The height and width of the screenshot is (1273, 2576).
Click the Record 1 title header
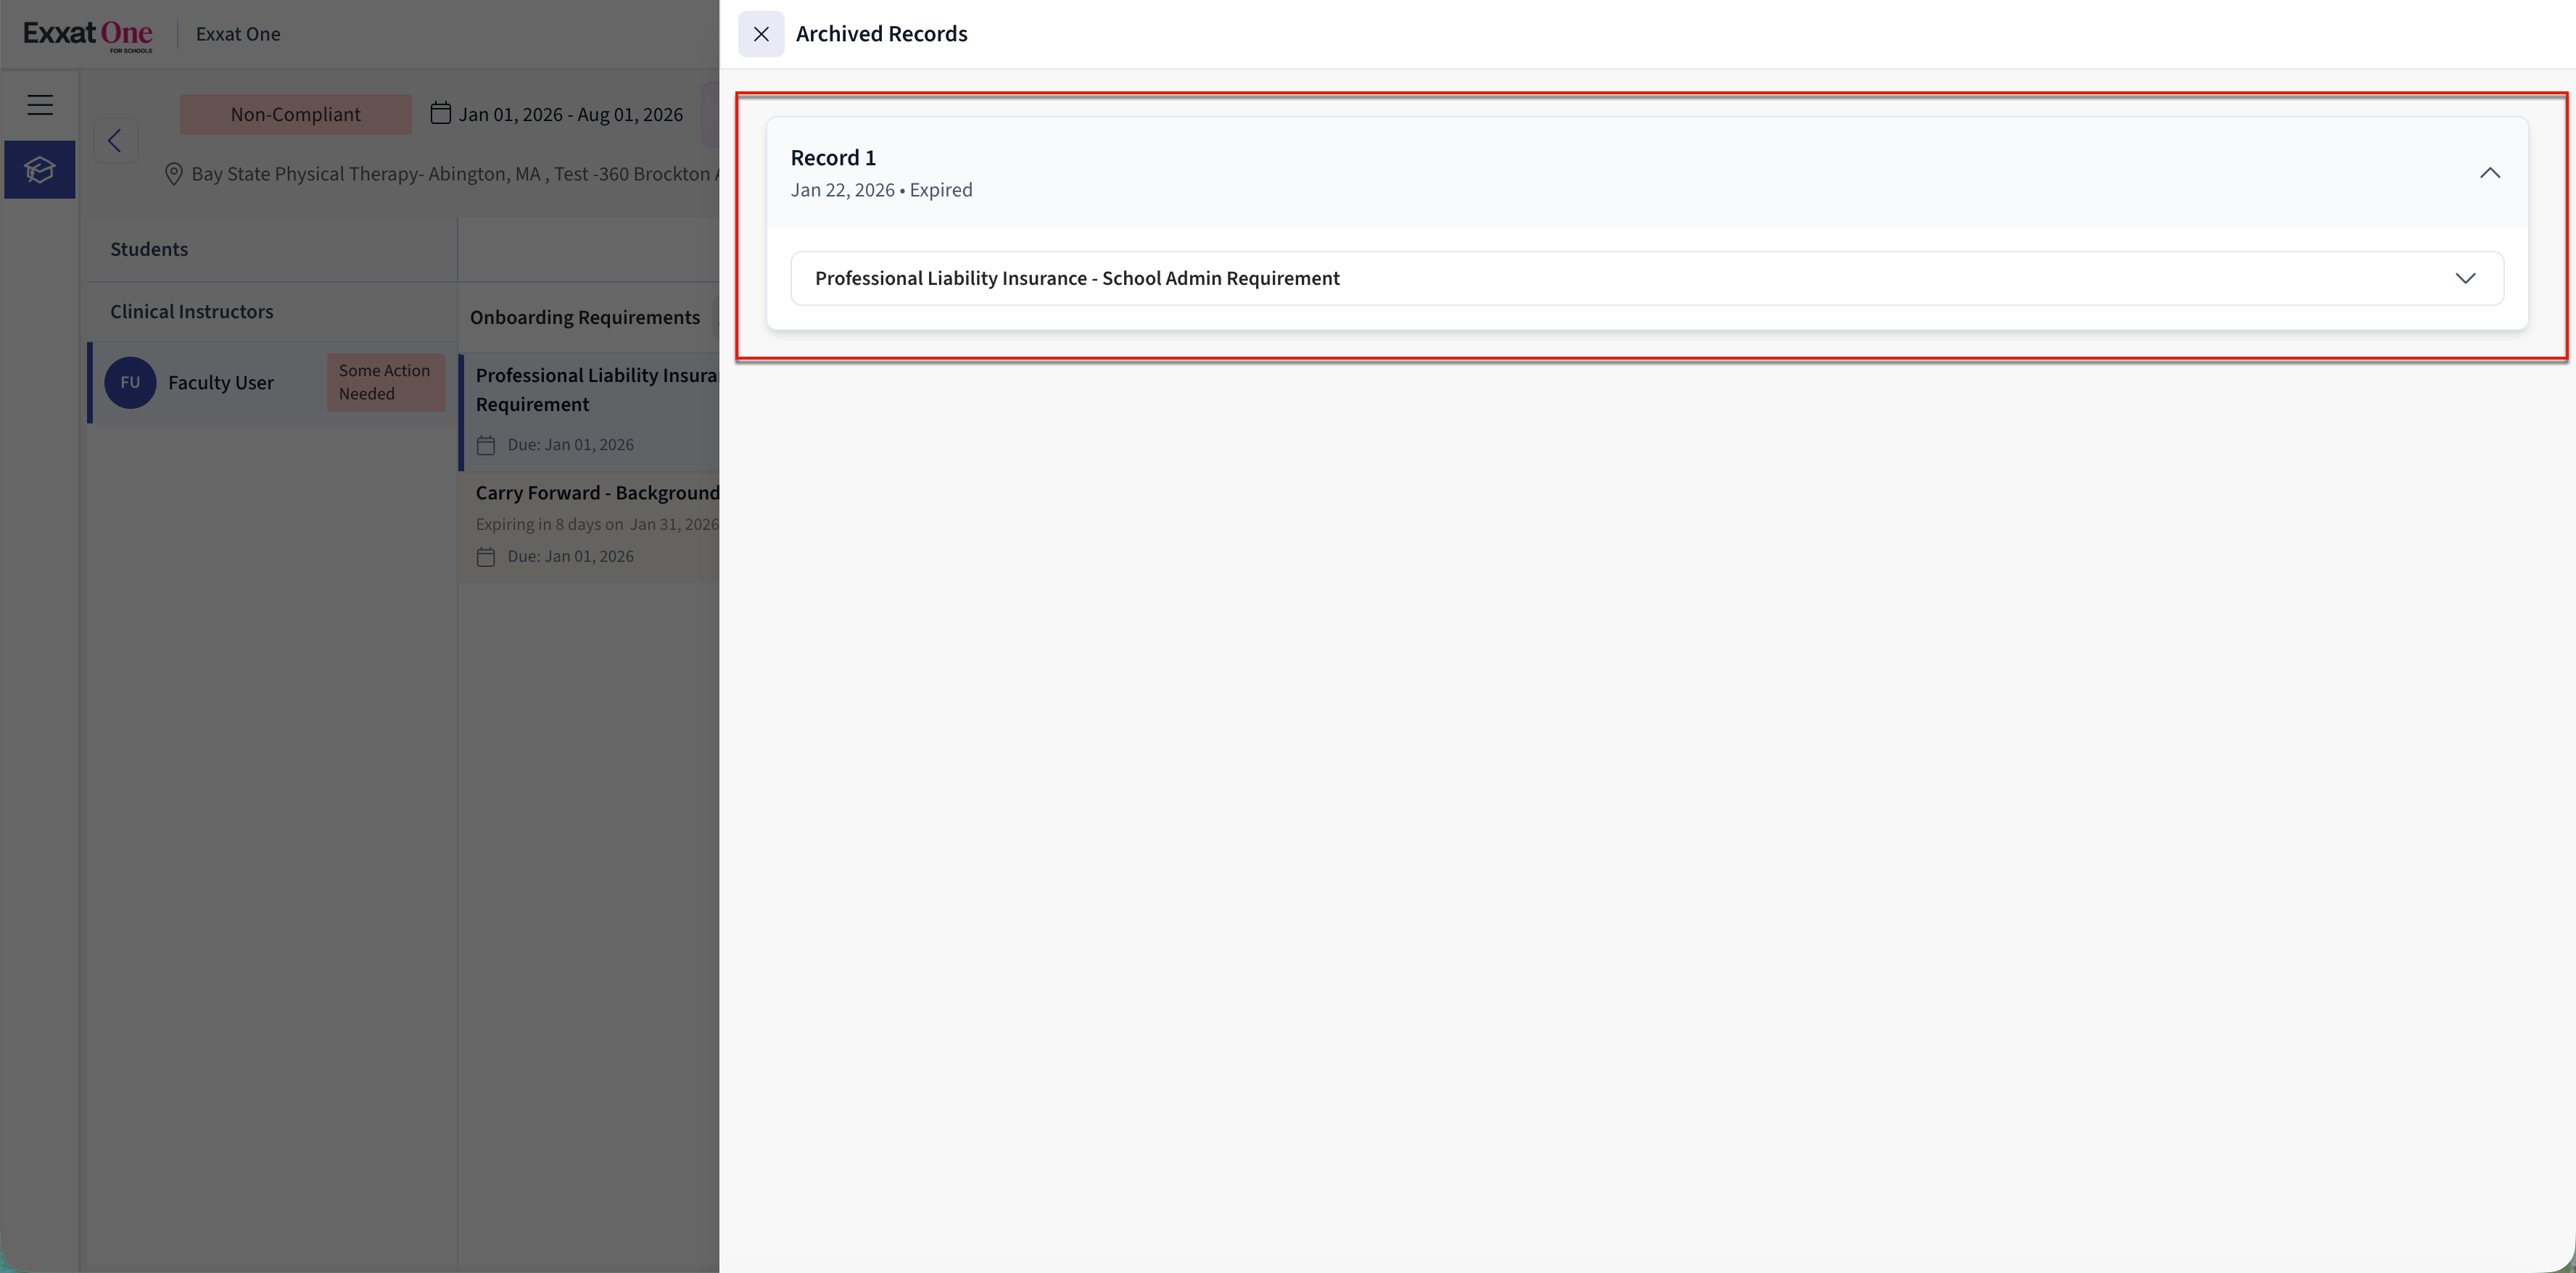tap(833, 158)
